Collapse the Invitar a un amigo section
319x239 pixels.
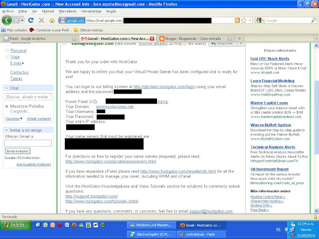(6, 130)
